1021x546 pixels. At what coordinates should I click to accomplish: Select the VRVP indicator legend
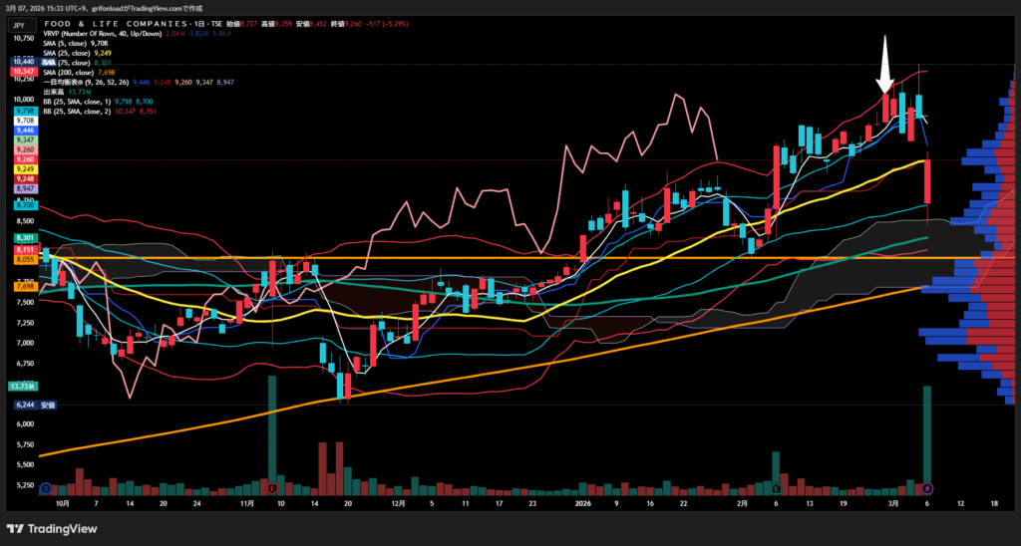109,33
